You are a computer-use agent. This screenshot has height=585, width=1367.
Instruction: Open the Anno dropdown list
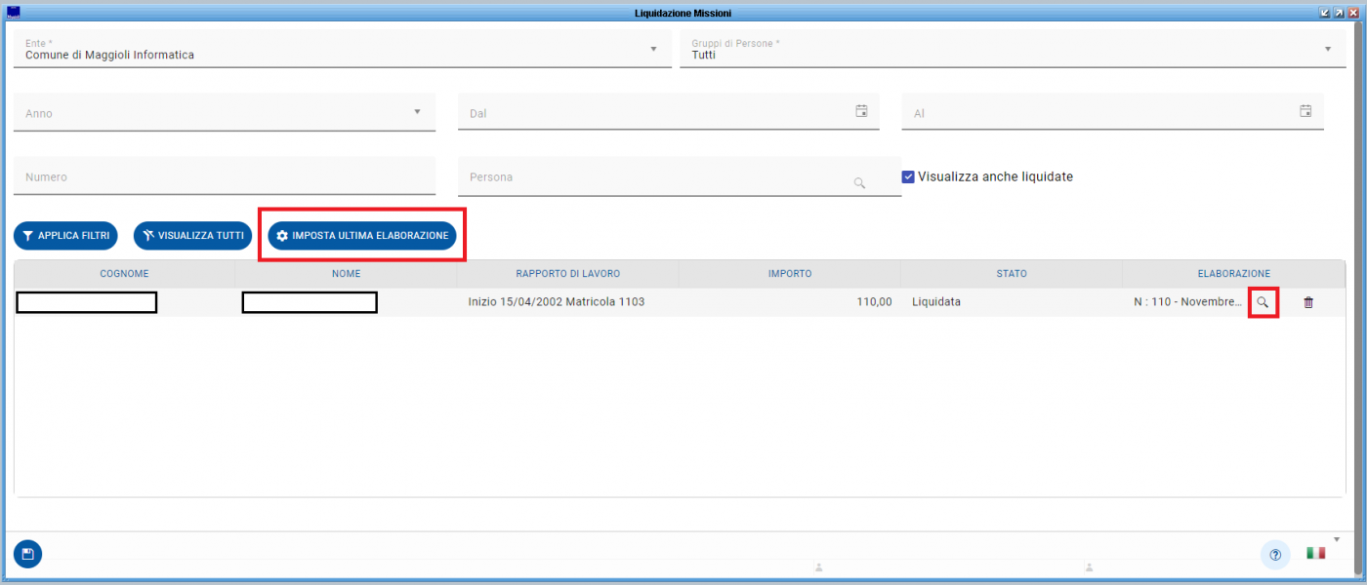pyautogui.click(x=417, y=112)
